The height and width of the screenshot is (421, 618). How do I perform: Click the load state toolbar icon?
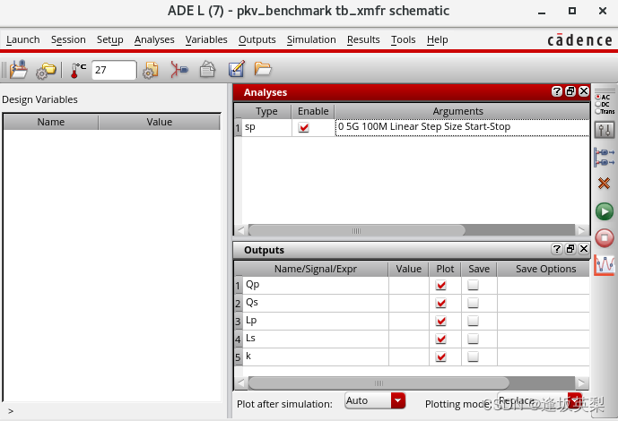point(19,70)
